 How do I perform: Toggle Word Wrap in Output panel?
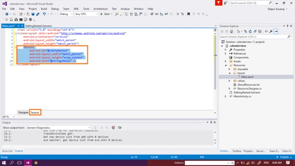(x=119, y=128)
